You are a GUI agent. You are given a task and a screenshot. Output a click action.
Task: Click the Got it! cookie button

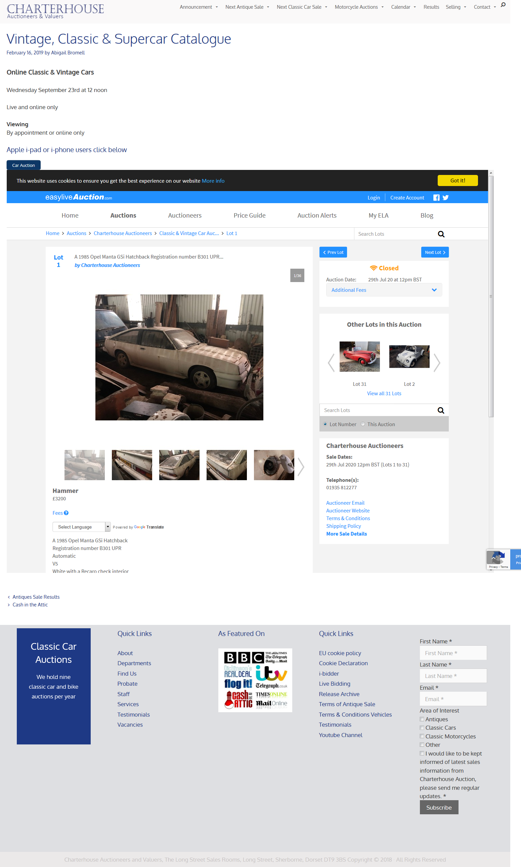(458, 180)
